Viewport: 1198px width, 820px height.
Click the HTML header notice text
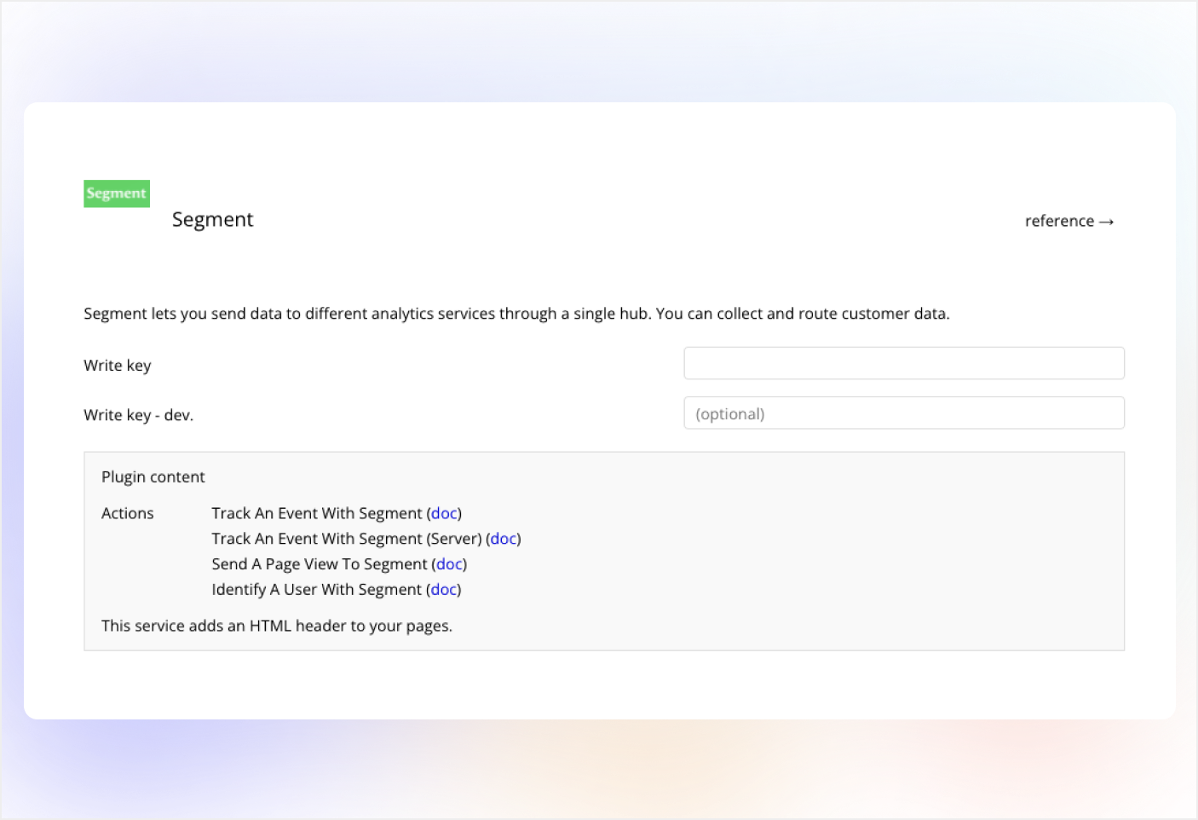(277, 626)
